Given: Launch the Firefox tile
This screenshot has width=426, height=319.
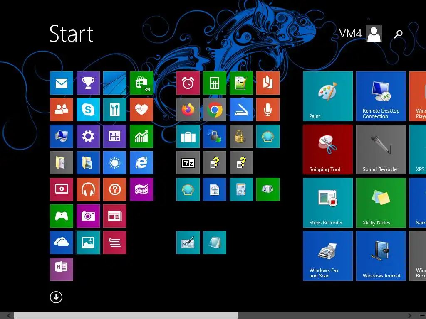Looking at the screenshot, I should (x=188, y=110).
